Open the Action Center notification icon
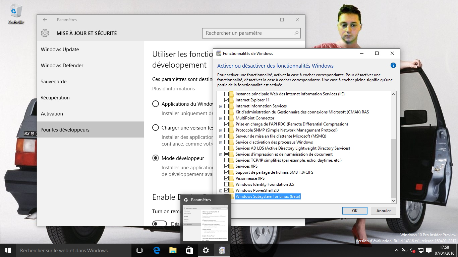458x257 pixels. [x=429, y=250]
